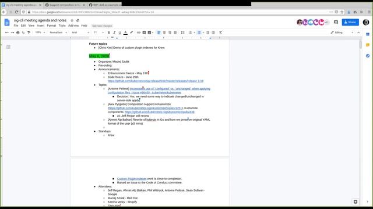This screenshot has height=209, width=373.
Task: Click the browser Reload button
Action: [16, 12]
